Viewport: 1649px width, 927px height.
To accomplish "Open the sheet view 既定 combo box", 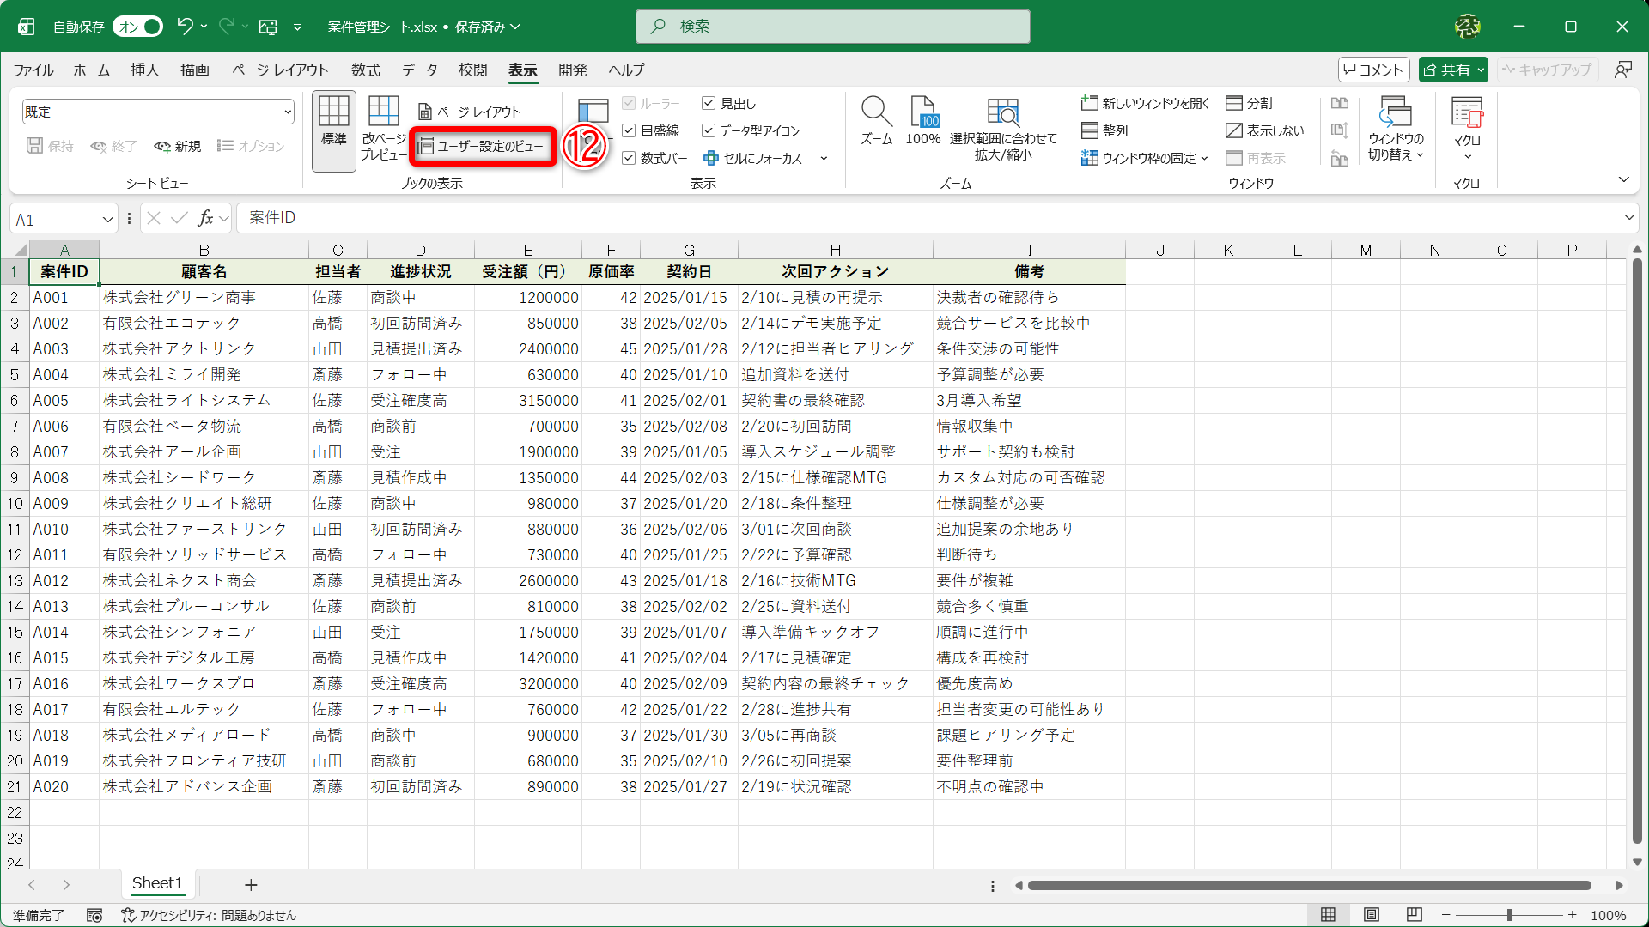I will pyautogui.click(x=158, y=112).
